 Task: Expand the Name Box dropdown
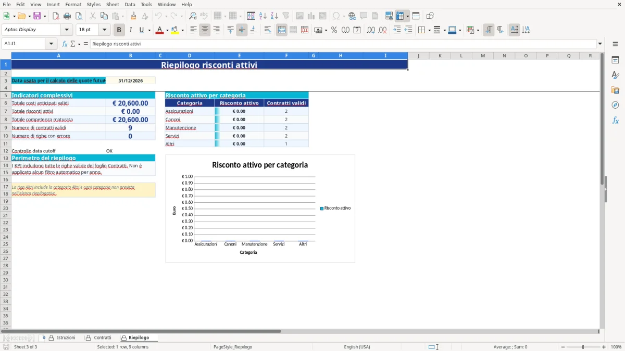click(x=52, y=44)
